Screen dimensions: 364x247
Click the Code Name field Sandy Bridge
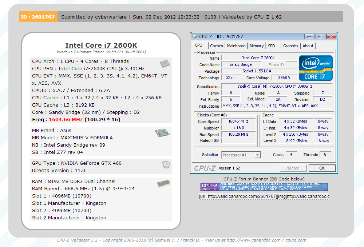[241, 64]
